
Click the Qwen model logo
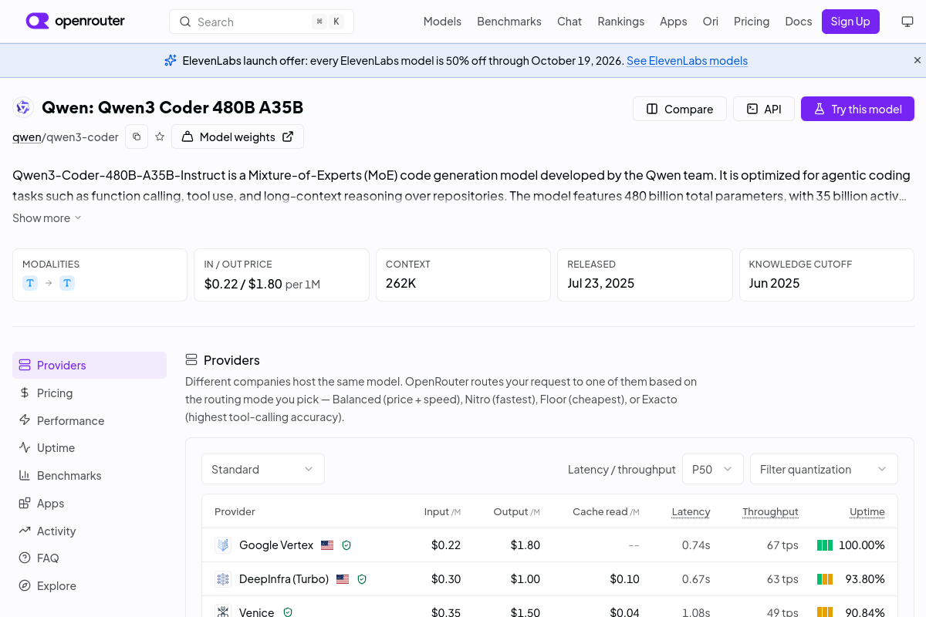(x=23, y=108)
